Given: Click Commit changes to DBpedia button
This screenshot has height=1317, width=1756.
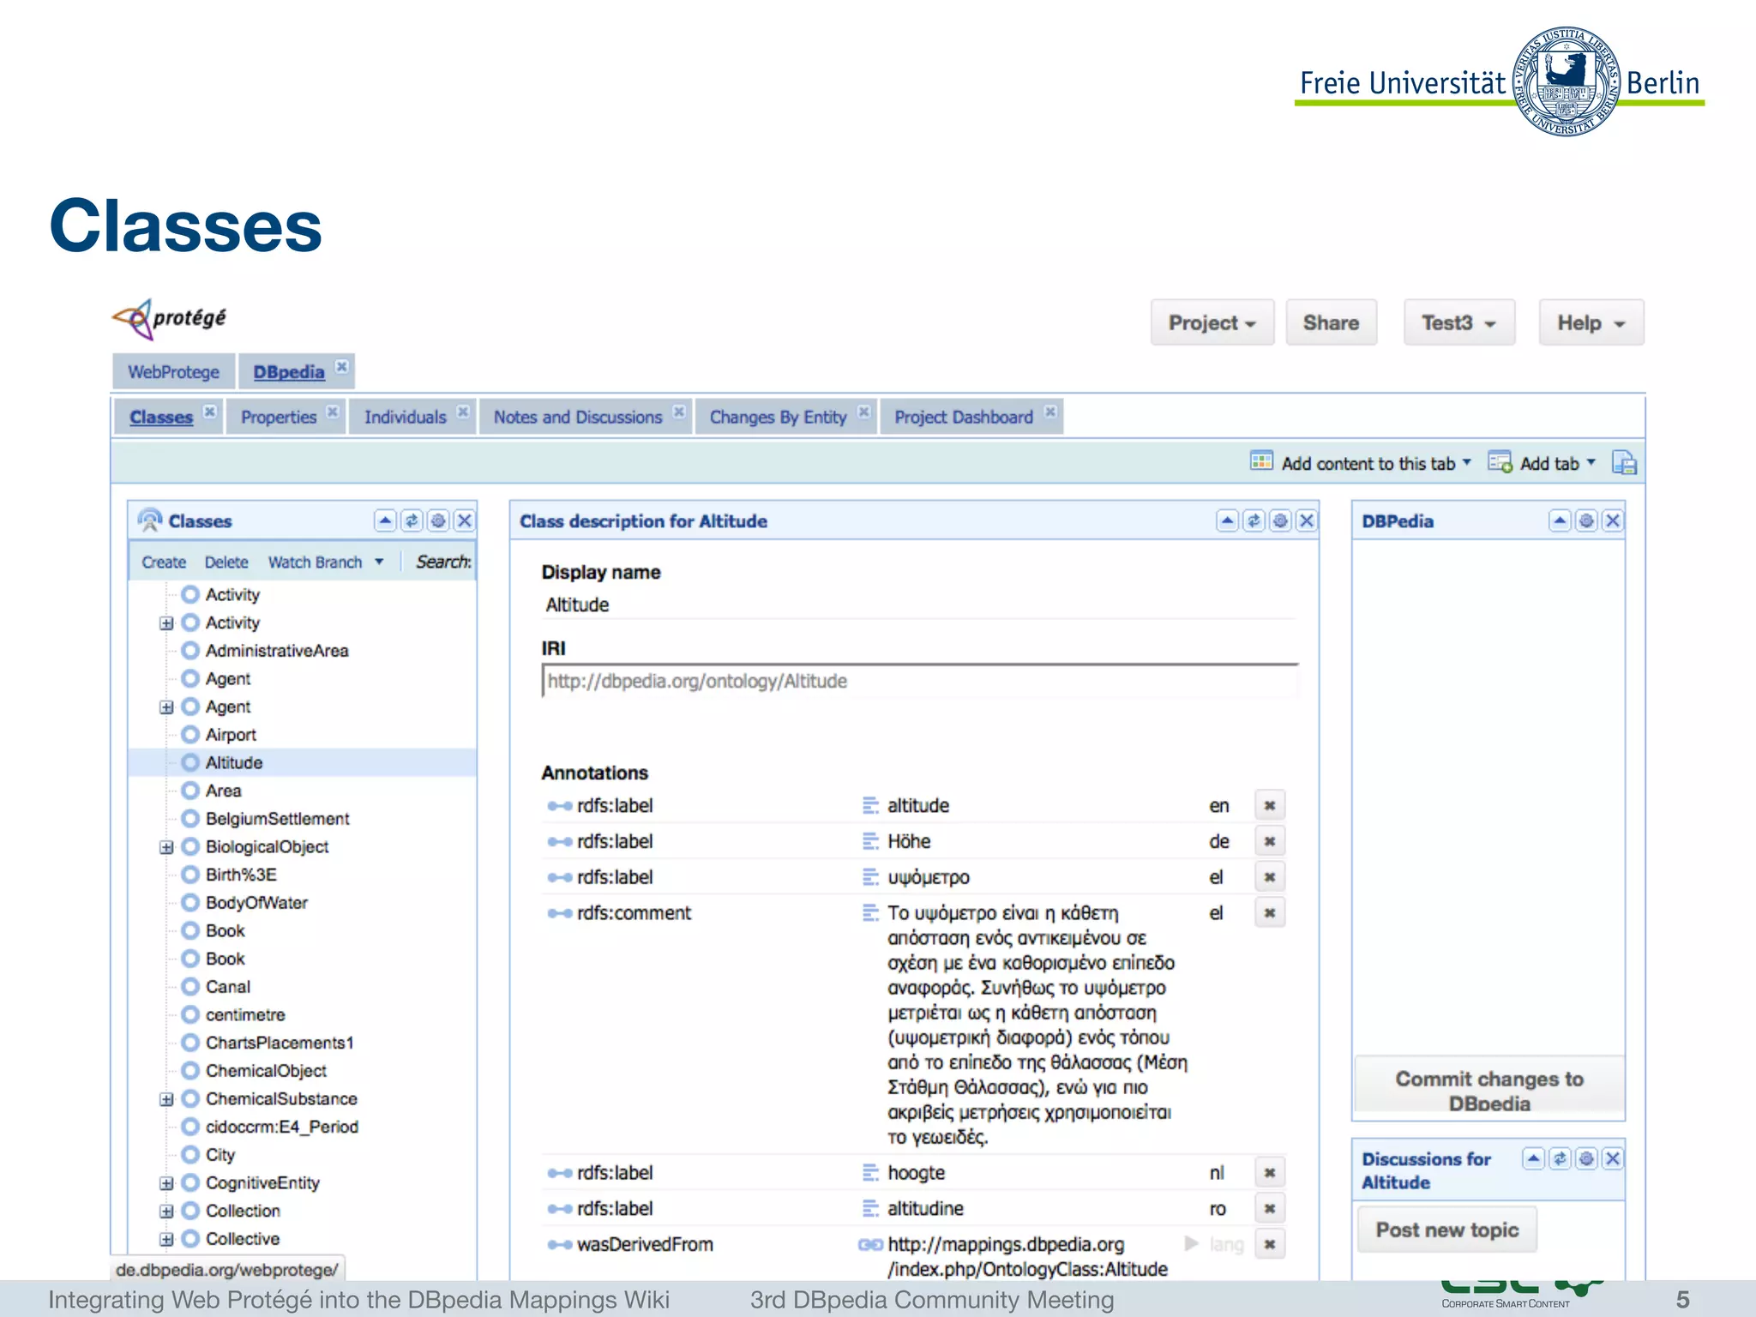Looking at the screenshot, I should click(x=1489, y=1085).
